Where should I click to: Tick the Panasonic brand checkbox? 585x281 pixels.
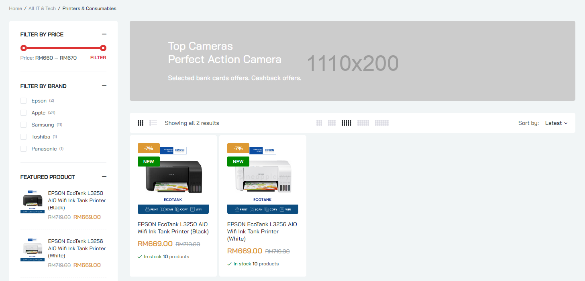(23, 149)
